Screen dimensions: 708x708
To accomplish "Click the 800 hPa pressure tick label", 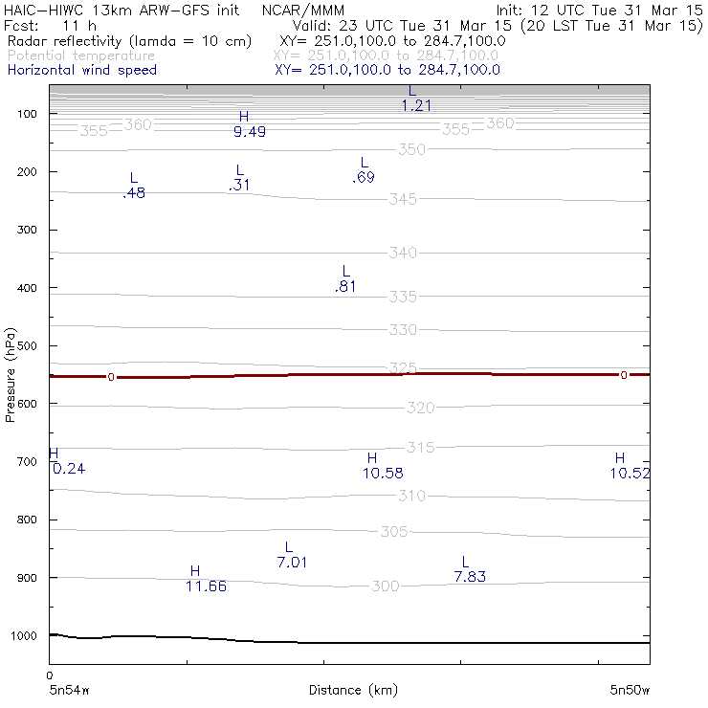I will (27, 520).
